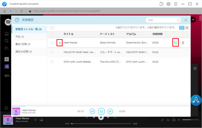Screen dimensions: 202x128
Task: Click Heat Waves album art in history player
Action: [16, 111]
